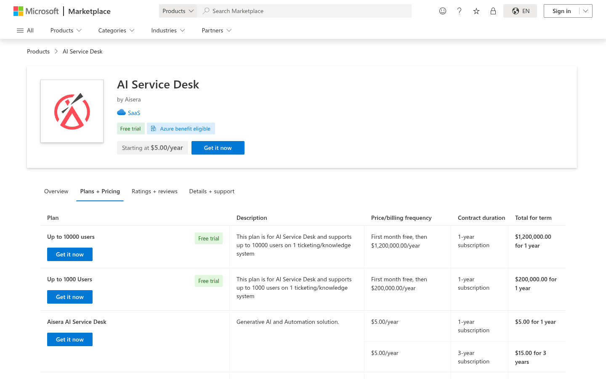Click the 'Plan' column header
The height and width of the screenshot is (379, 606).
53,218
